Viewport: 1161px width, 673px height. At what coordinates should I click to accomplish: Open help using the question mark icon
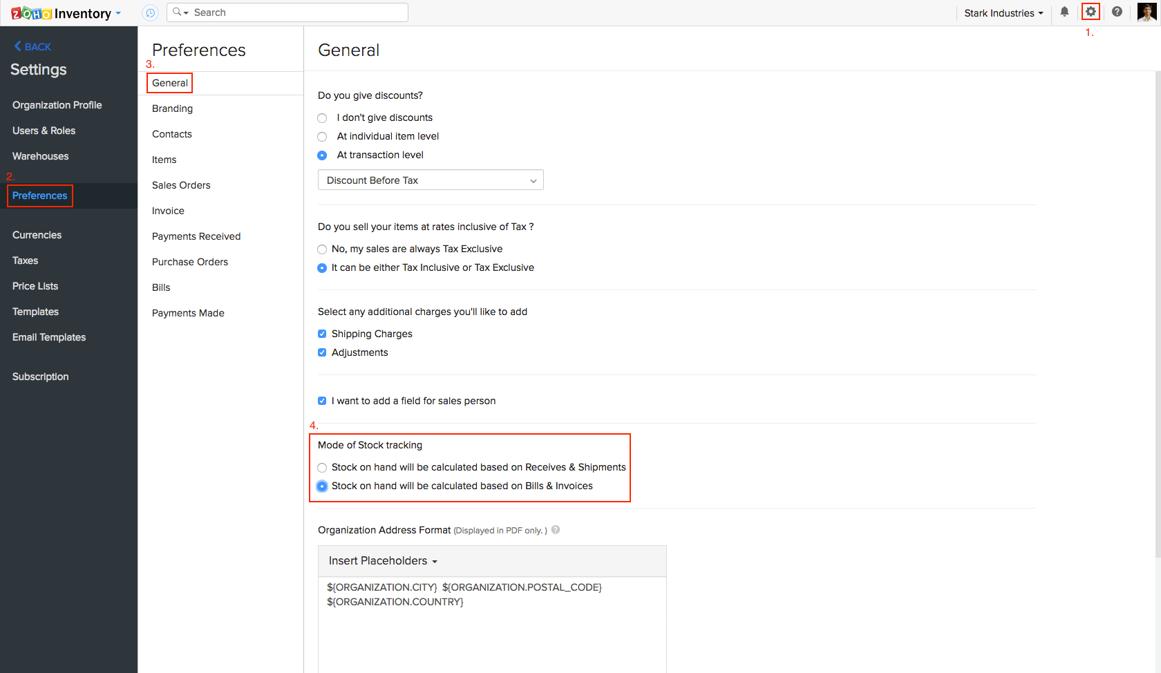pos(1117,12)
